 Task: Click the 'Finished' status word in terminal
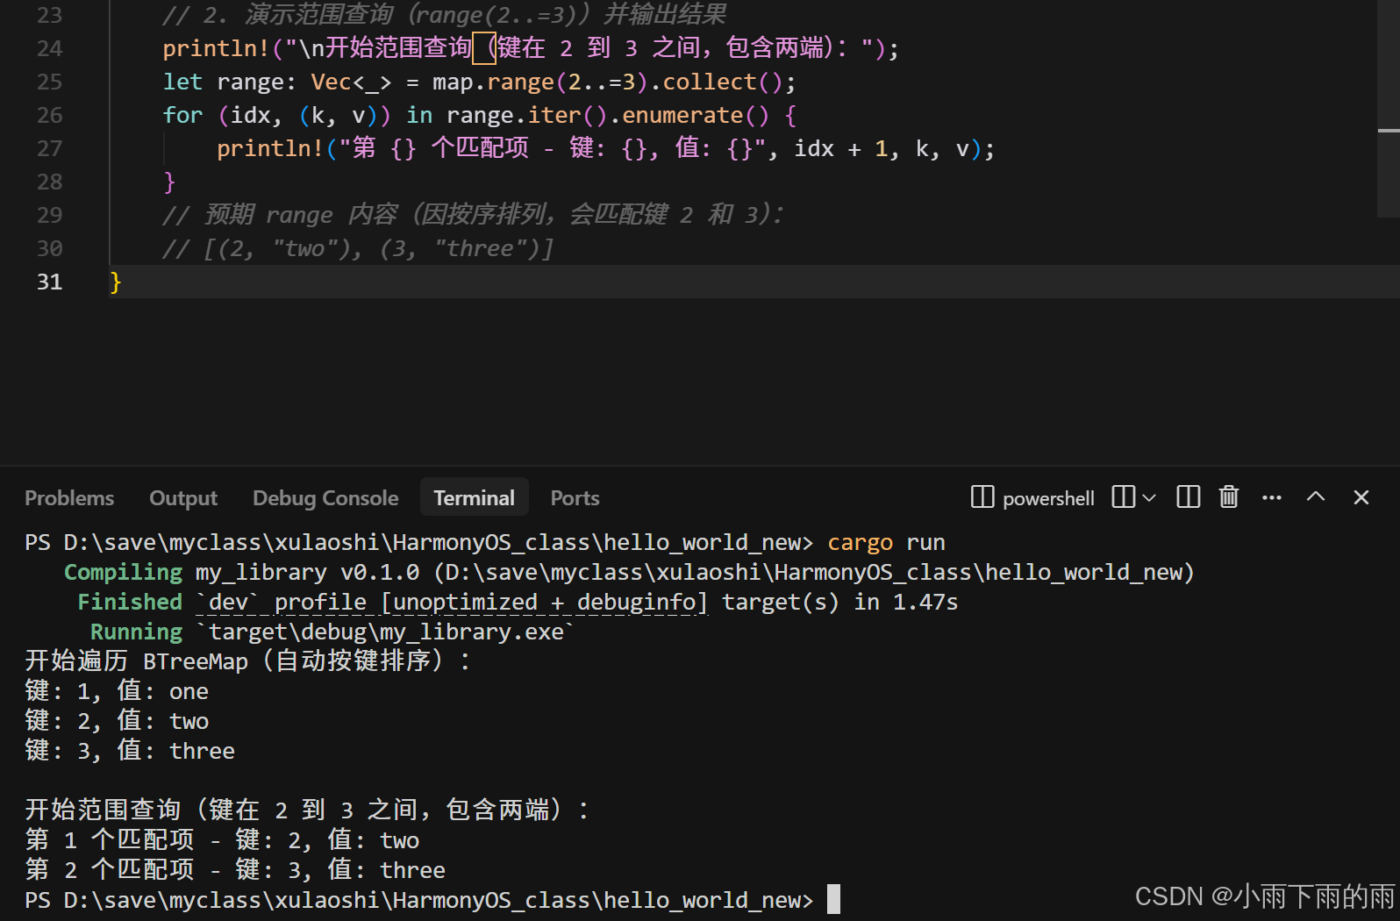click(130, 603)
